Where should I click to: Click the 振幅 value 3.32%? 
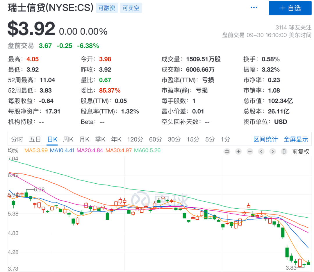271,70
